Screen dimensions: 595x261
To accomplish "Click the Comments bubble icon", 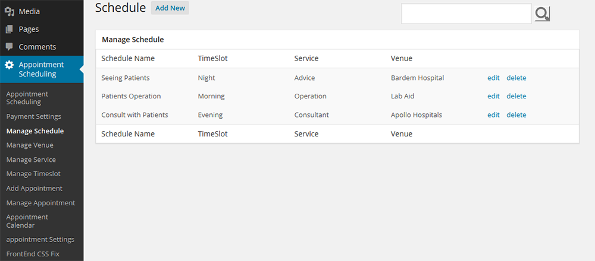I will [x=10, y=47].
